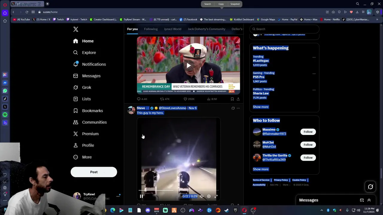
Task: Open the Premium page
Action: 86,134
